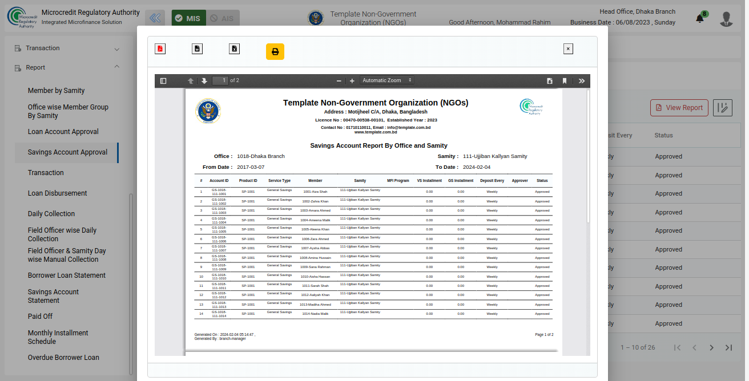Click member 1001-Asra Shah in report

point(315,192)
